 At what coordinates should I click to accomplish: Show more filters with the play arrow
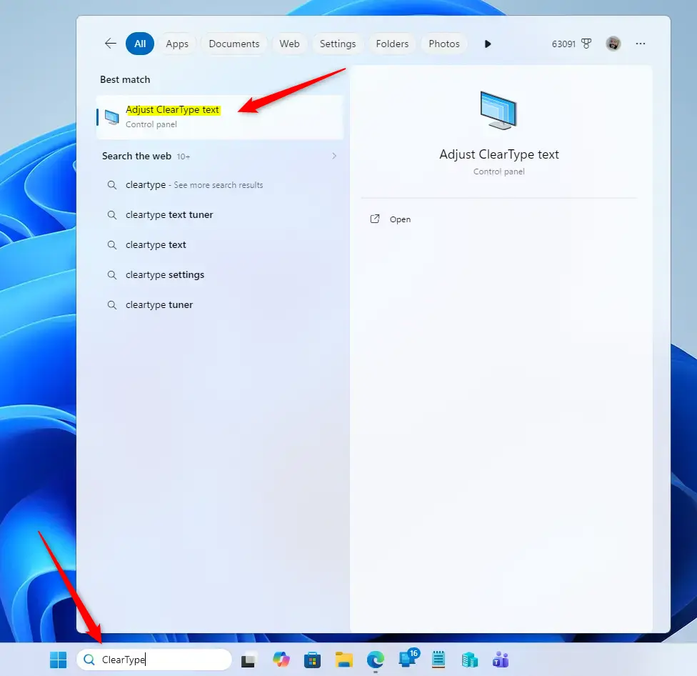click(x=488, y=44)
